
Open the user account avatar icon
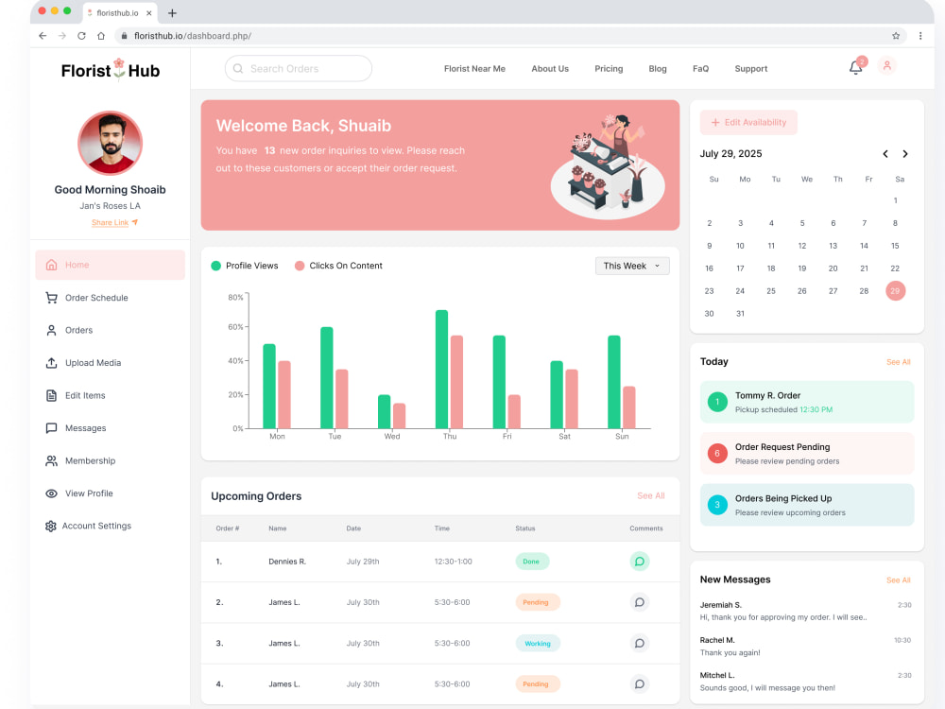(x=886, y=66)
